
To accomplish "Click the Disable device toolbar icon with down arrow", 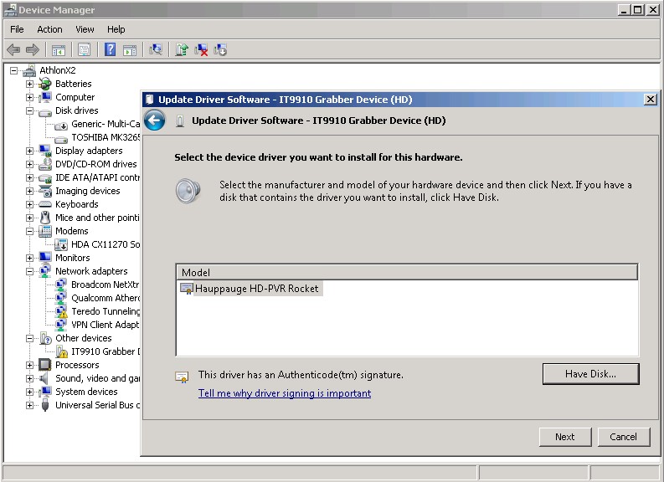I will click(220, 50).
